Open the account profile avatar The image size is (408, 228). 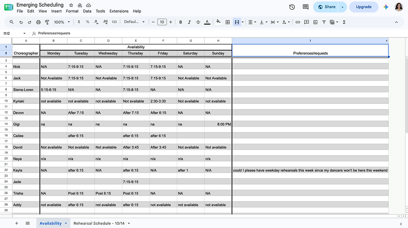pos(399,7)
